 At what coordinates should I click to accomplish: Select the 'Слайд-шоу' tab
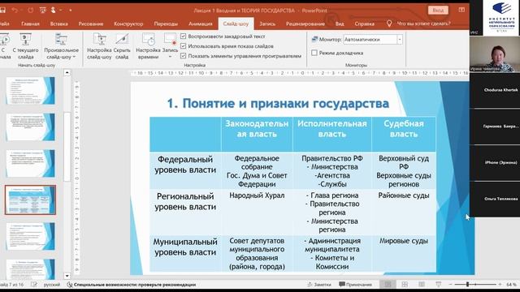coord(236,24)
